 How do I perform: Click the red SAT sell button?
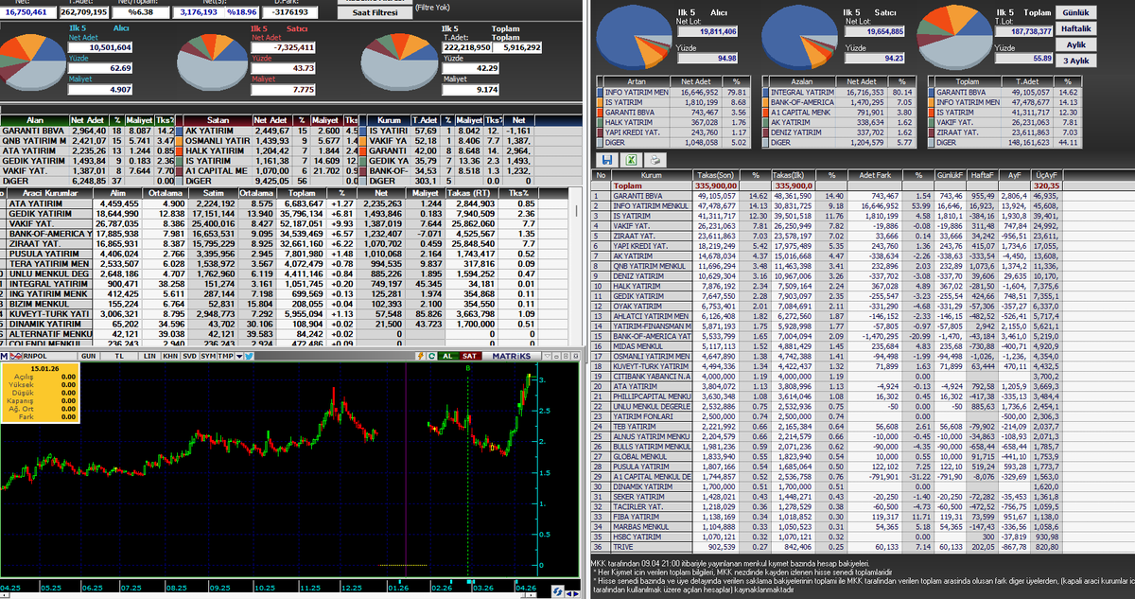[x=469, y=356]
